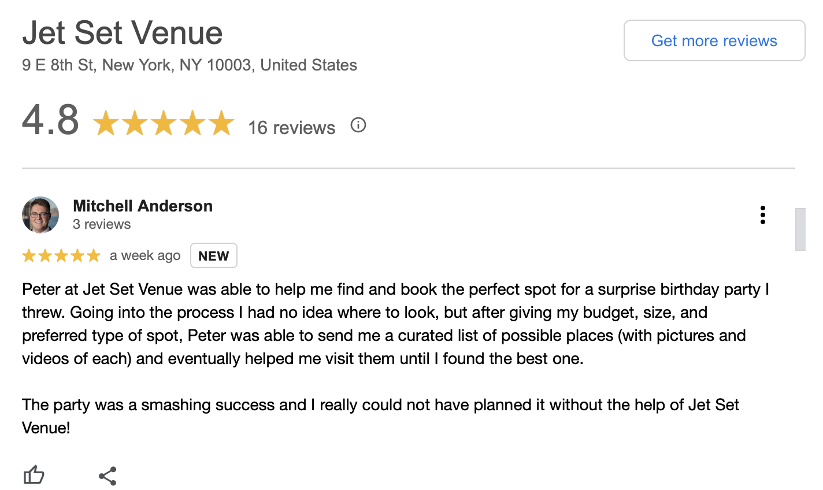Click the Mitchell Anderson reviewer name

click(143, 206)
